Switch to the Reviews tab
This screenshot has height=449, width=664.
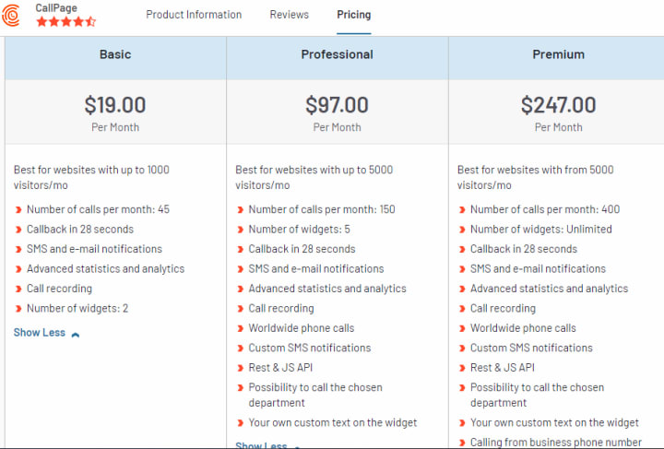[290, 15]
